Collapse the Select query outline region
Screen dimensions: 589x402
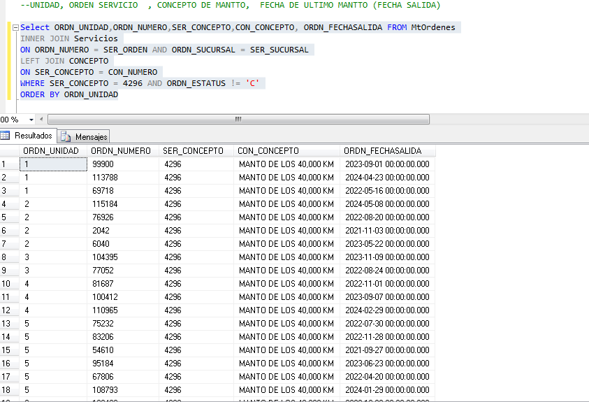pyautogui.click(x=15, y=27)
